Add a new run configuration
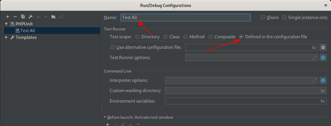Image resolution: width=331 pixels, height=126 pixels. pos(8,17)
